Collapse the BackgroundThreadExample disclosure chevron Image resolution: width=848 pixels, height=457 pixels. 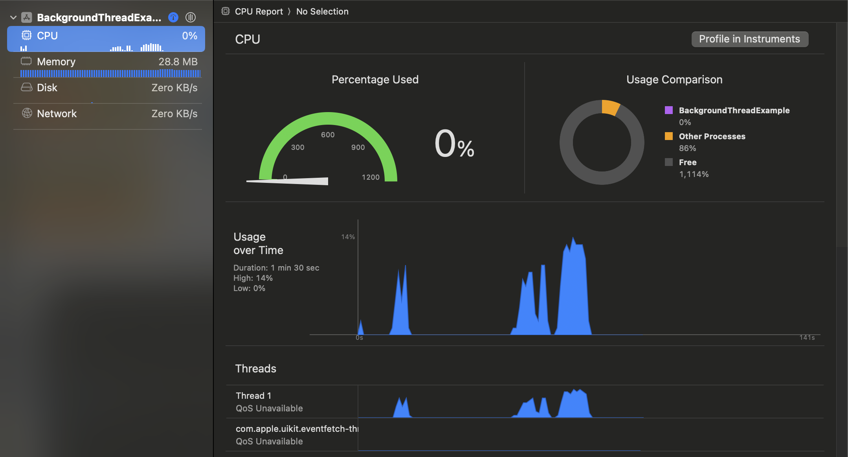click(x=13, y=17)
